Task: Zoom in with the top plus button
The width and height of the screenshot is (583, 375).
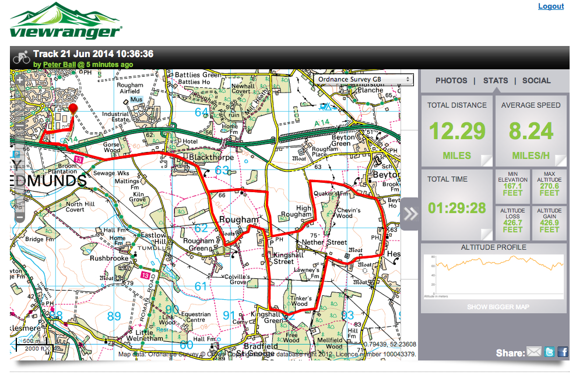Action: pos(19,80)
